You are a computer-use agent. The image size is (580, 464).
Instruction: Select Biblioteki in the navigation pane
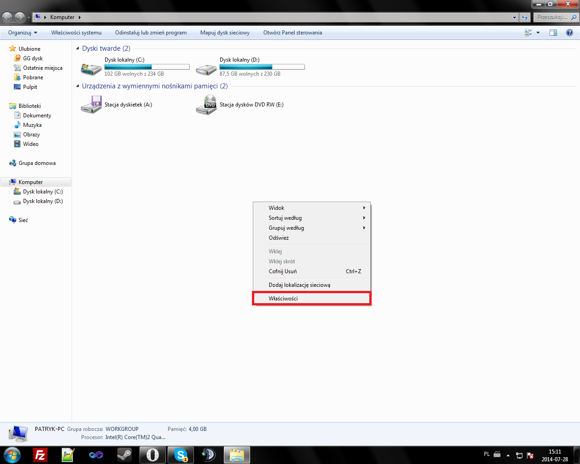point(25,106)
